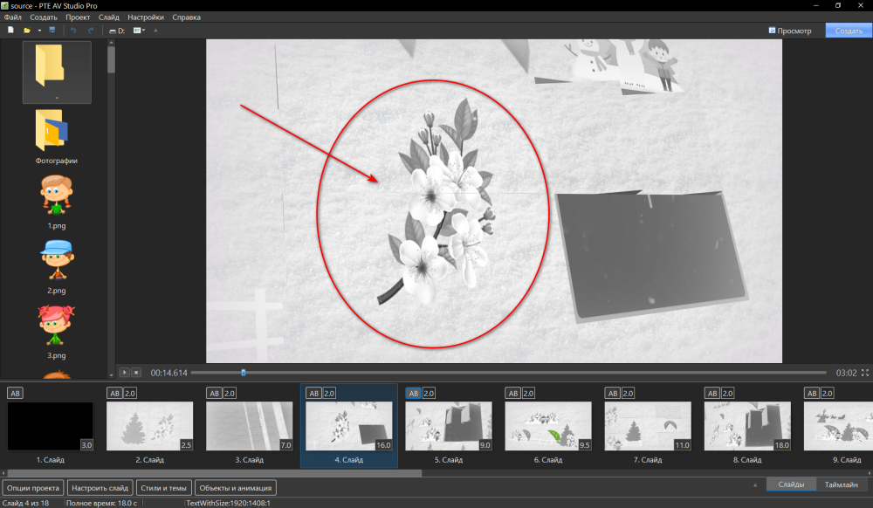This screenshot has height=508, width=873.
Task: Click the Объекты и анимация button
Action: click(237, 488)
